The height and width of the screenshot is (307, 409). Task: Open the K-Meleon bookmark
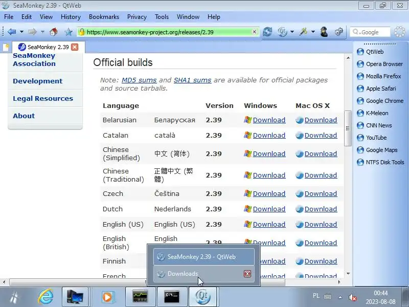click(x=372, y=113)
